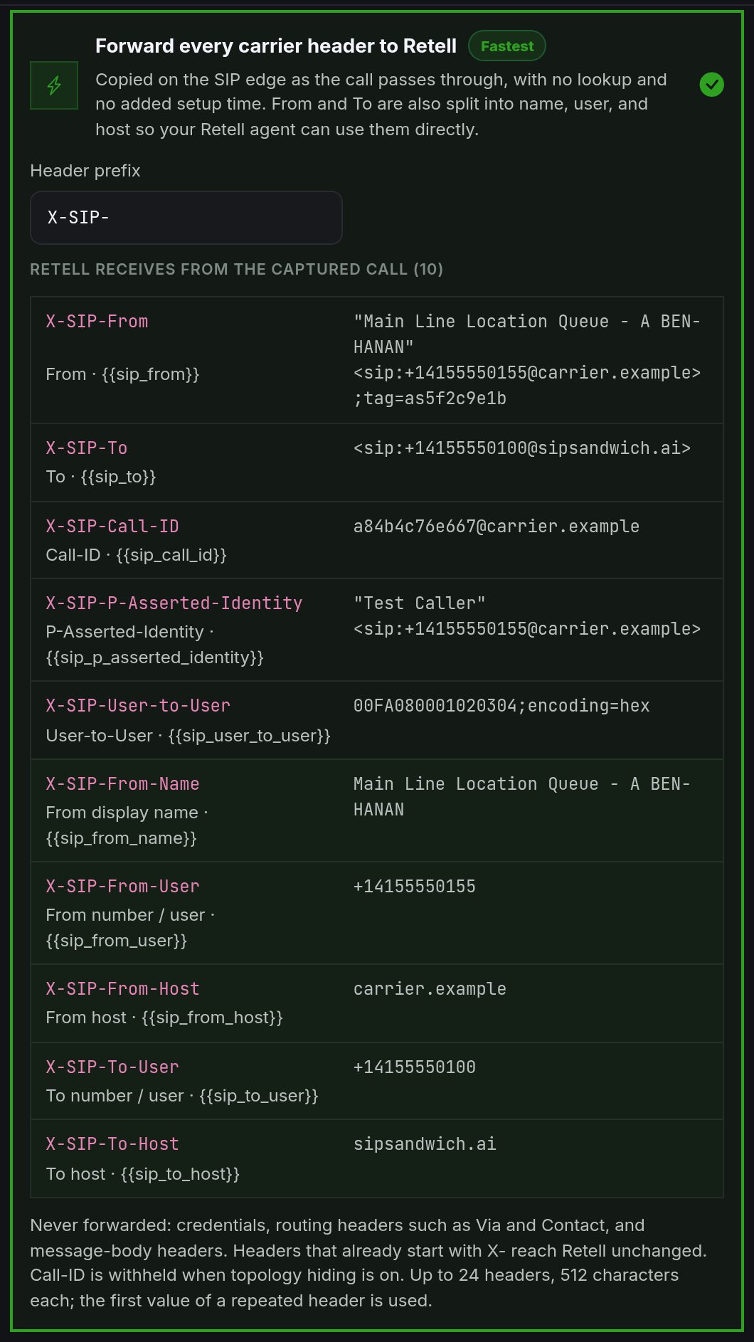Edit the Header prefix X-SIP- field

click(x=186, y=218)
